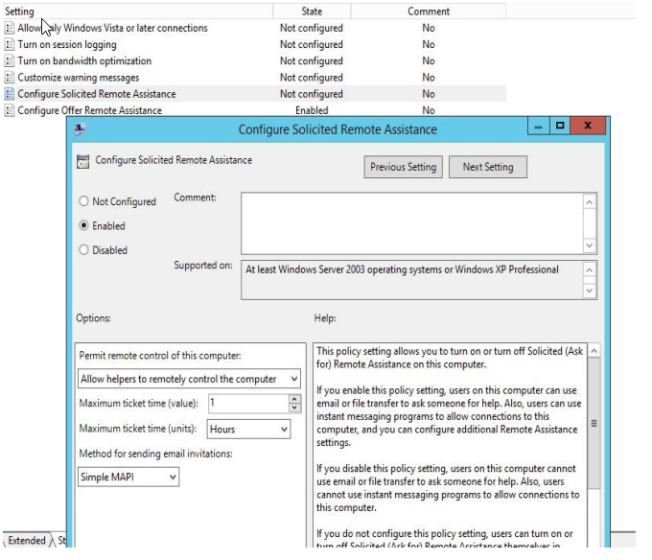Image resolution: width=652 pixels, height=560 pixels.
Task: Open the email invitations method dropdown
Action: (x=173, y=476)
